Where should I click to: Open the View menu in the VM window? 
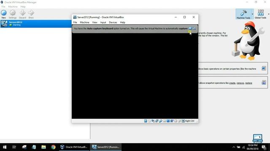pyautogui.click(x=94, y=22)
